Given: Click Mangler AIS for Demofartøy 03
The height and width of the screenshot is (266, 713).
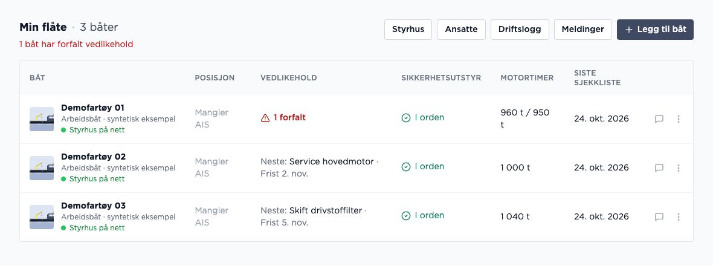Looking at the screenshot, I should (x=212, y=217).
